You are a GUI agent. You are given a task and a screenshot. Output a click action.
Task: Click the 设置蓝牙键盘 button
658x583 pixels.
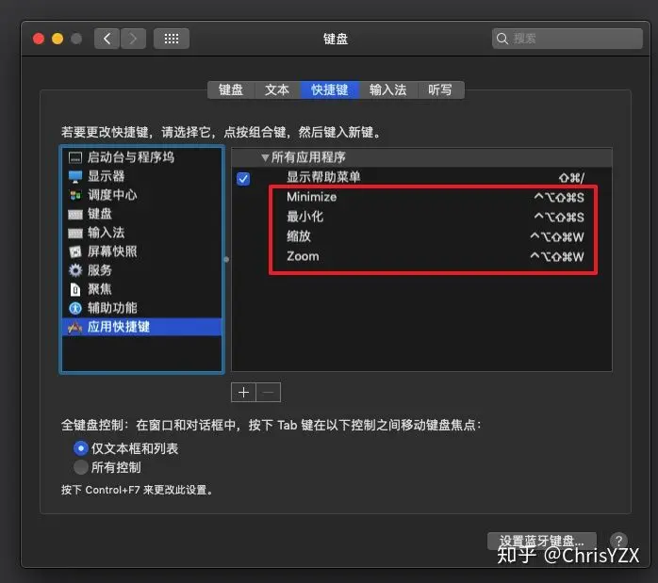tap(542, 541)
